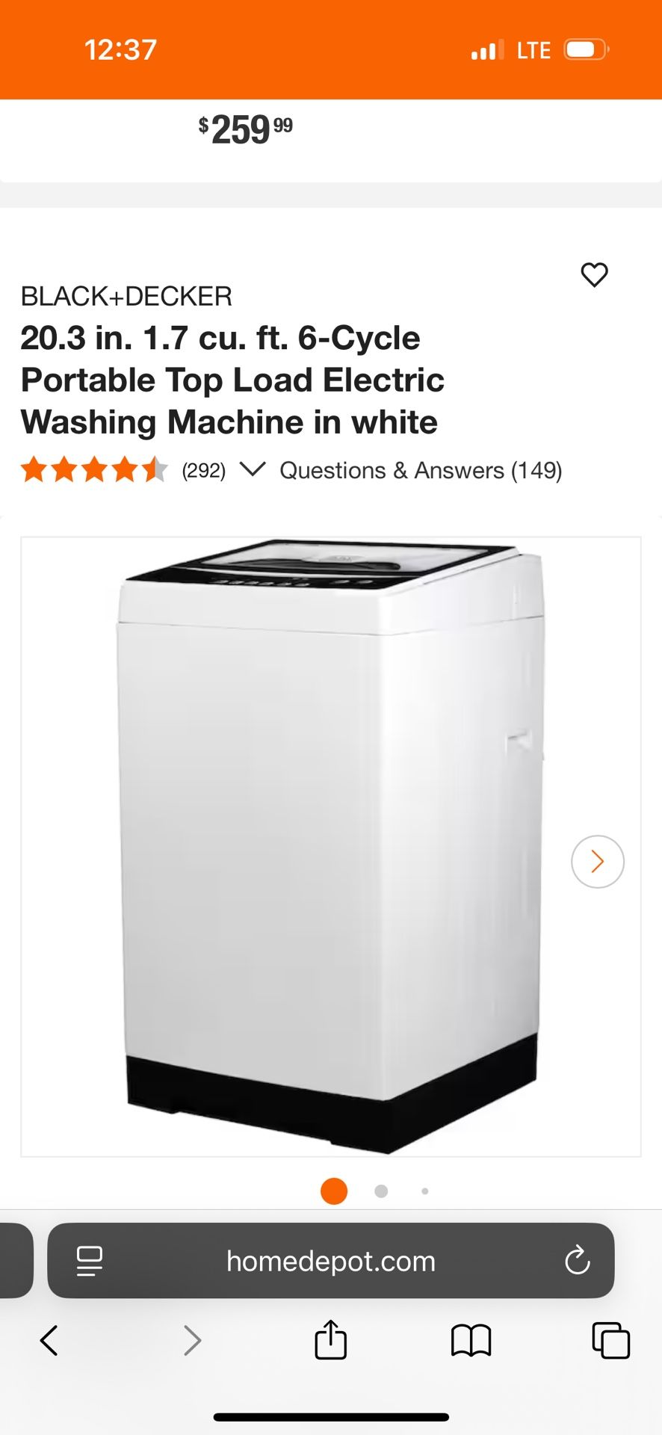Open the bookmarks book icon
662x1435 pixels.
tap(471, 1340)
